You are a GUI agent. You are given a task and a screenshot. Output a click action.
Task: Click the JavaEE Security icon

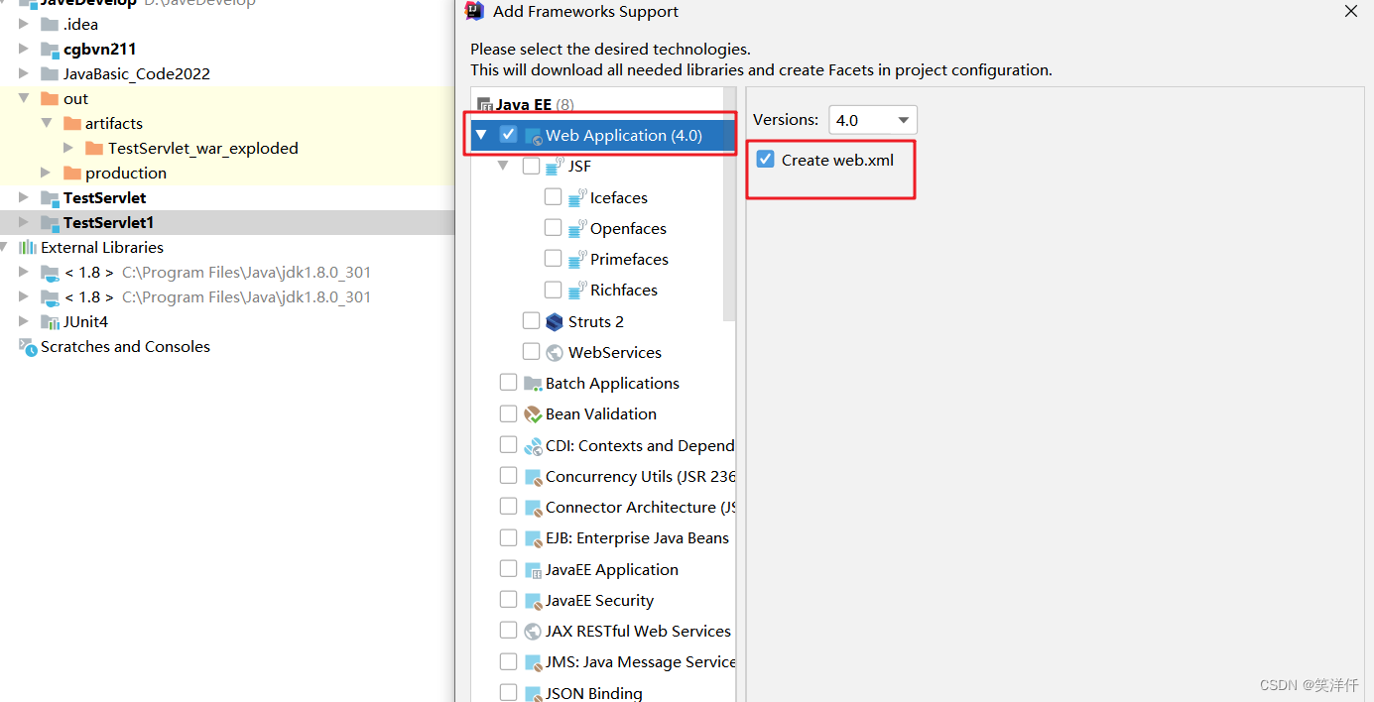[534, 600]
